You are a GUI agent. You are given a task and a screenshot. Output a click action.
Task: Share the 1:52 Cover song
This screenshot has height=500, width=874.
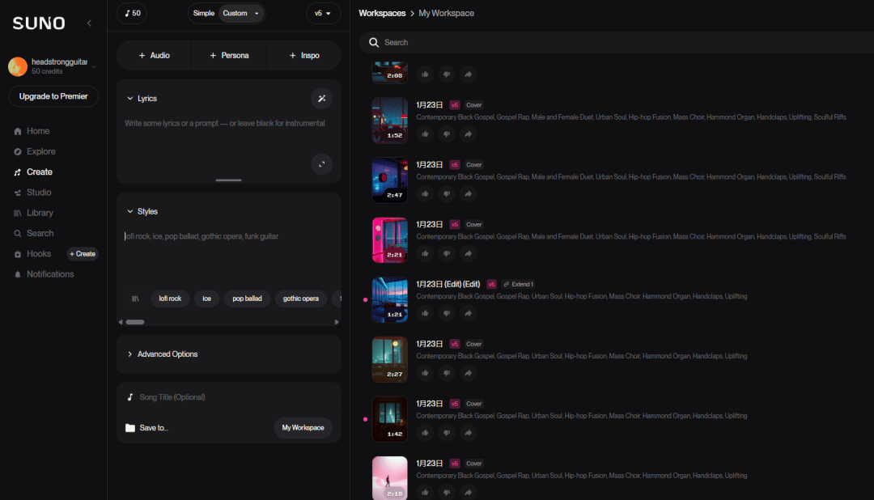pyautogui.click(x=468, y=134)
